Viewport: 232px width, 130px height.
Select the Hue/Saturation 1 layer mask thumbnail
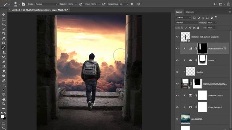tap(202, 48)
